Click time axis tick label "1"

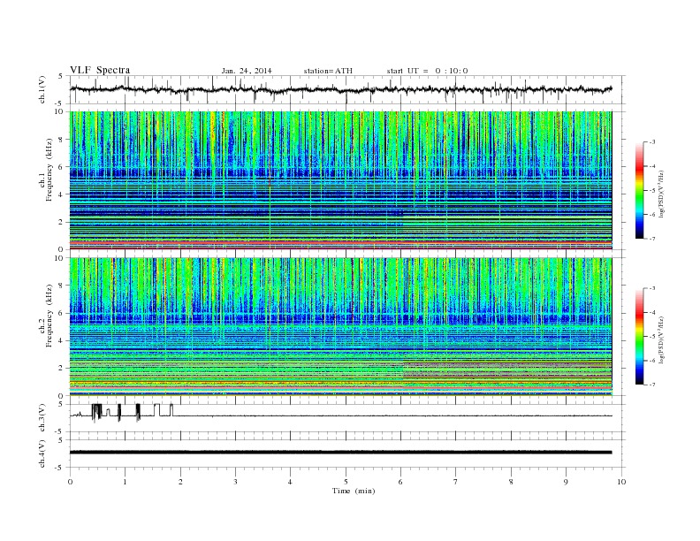tap(125, 482)
